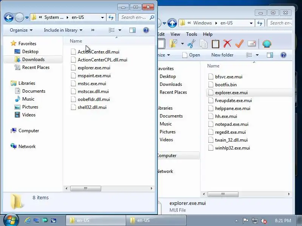Toggle the preview pane in front window

click(x=133, y=30)
